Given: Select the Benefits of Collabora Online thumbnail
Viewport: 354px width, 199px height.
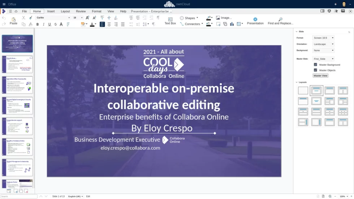Looking at the screenshot, I should (17, 147).
